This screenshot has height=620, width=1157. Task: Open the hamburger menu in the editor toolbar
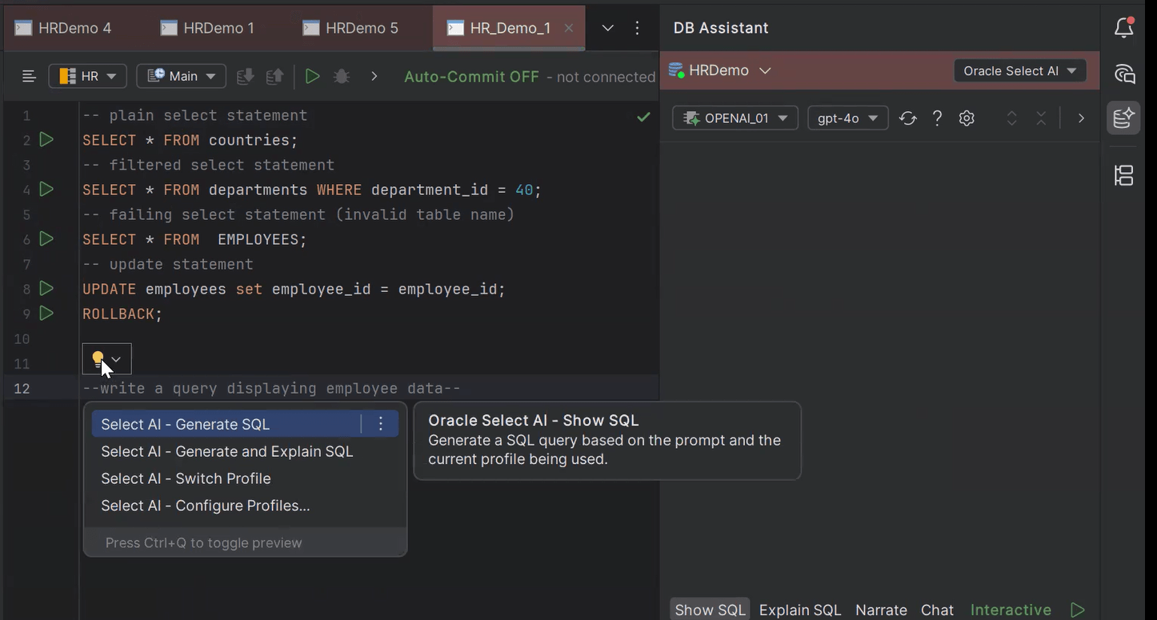29,76
